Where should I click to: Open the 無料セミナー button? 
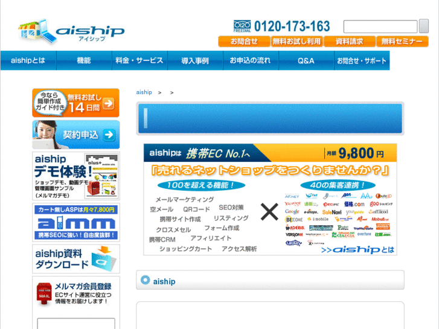402,42
